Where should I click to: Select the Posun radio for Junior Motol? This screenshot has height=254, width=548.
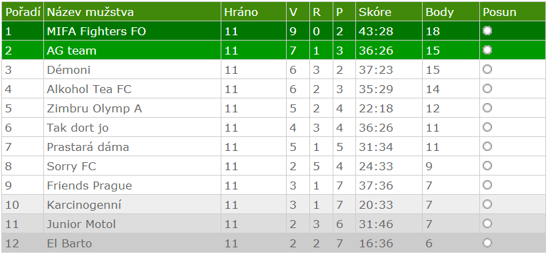[487, 223]
